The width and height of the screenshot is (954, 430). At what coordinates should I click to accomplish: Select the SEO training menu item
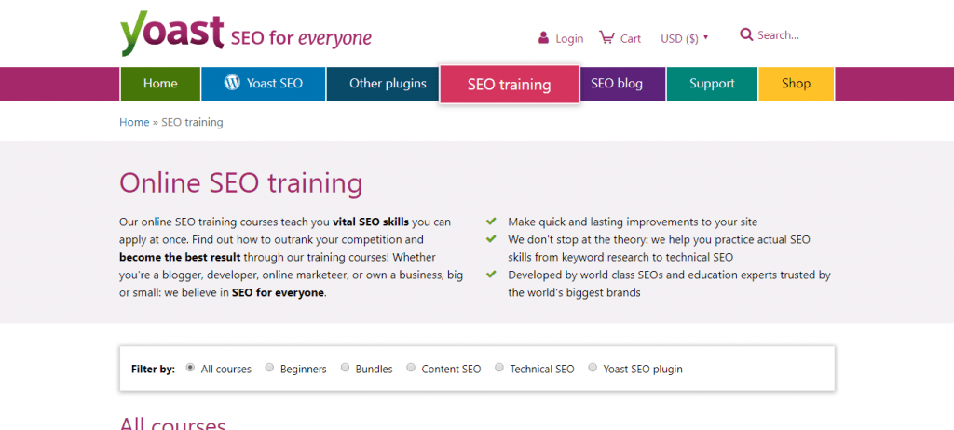510,85
